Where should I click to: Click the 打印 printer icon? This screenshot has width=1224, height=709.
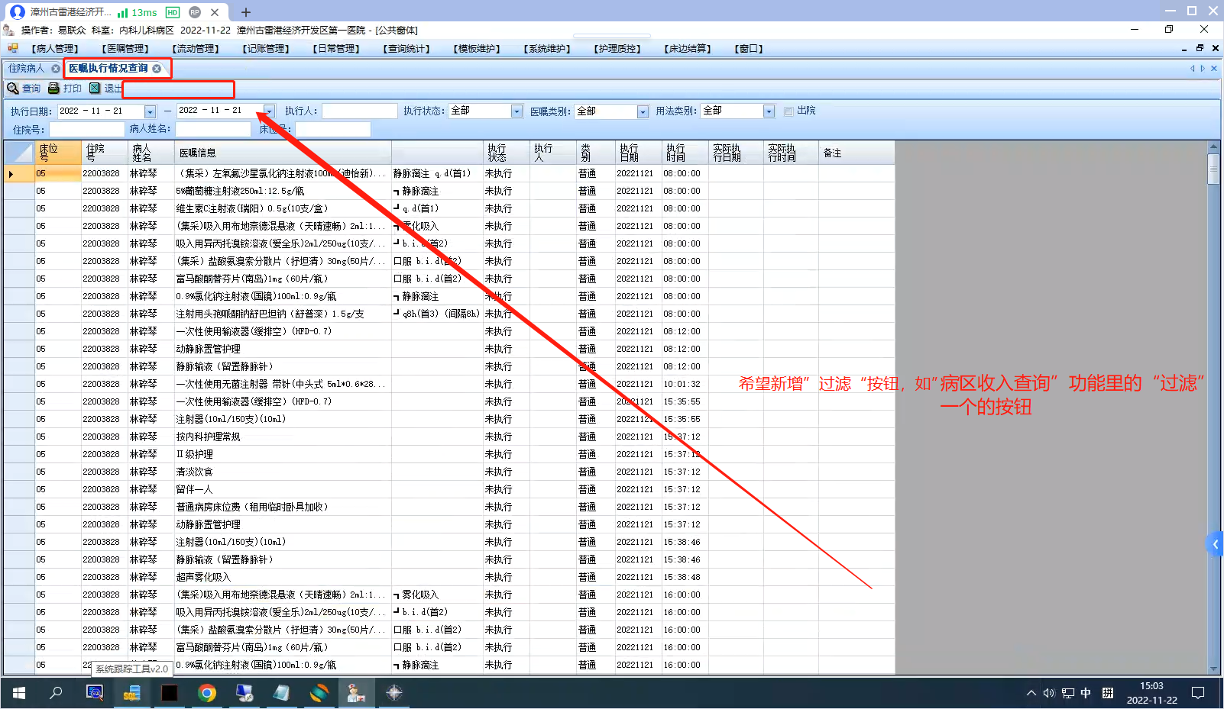coord(53,89)
